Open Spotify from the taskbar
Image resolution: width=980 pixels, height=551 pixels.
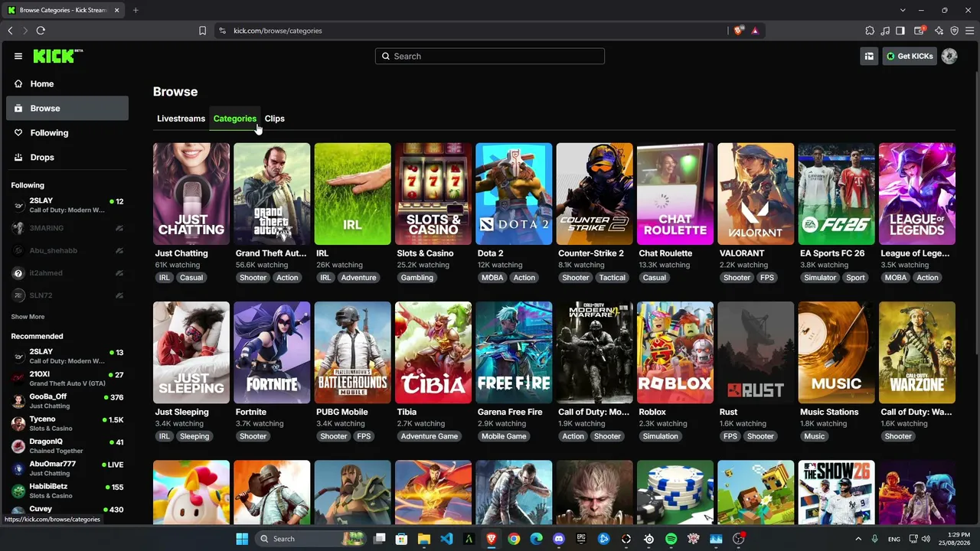[x=671, y=539]
